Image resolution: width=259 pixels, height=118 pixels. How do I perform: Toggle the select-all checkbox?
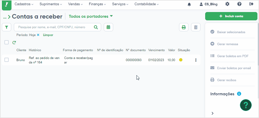point(7,42)
